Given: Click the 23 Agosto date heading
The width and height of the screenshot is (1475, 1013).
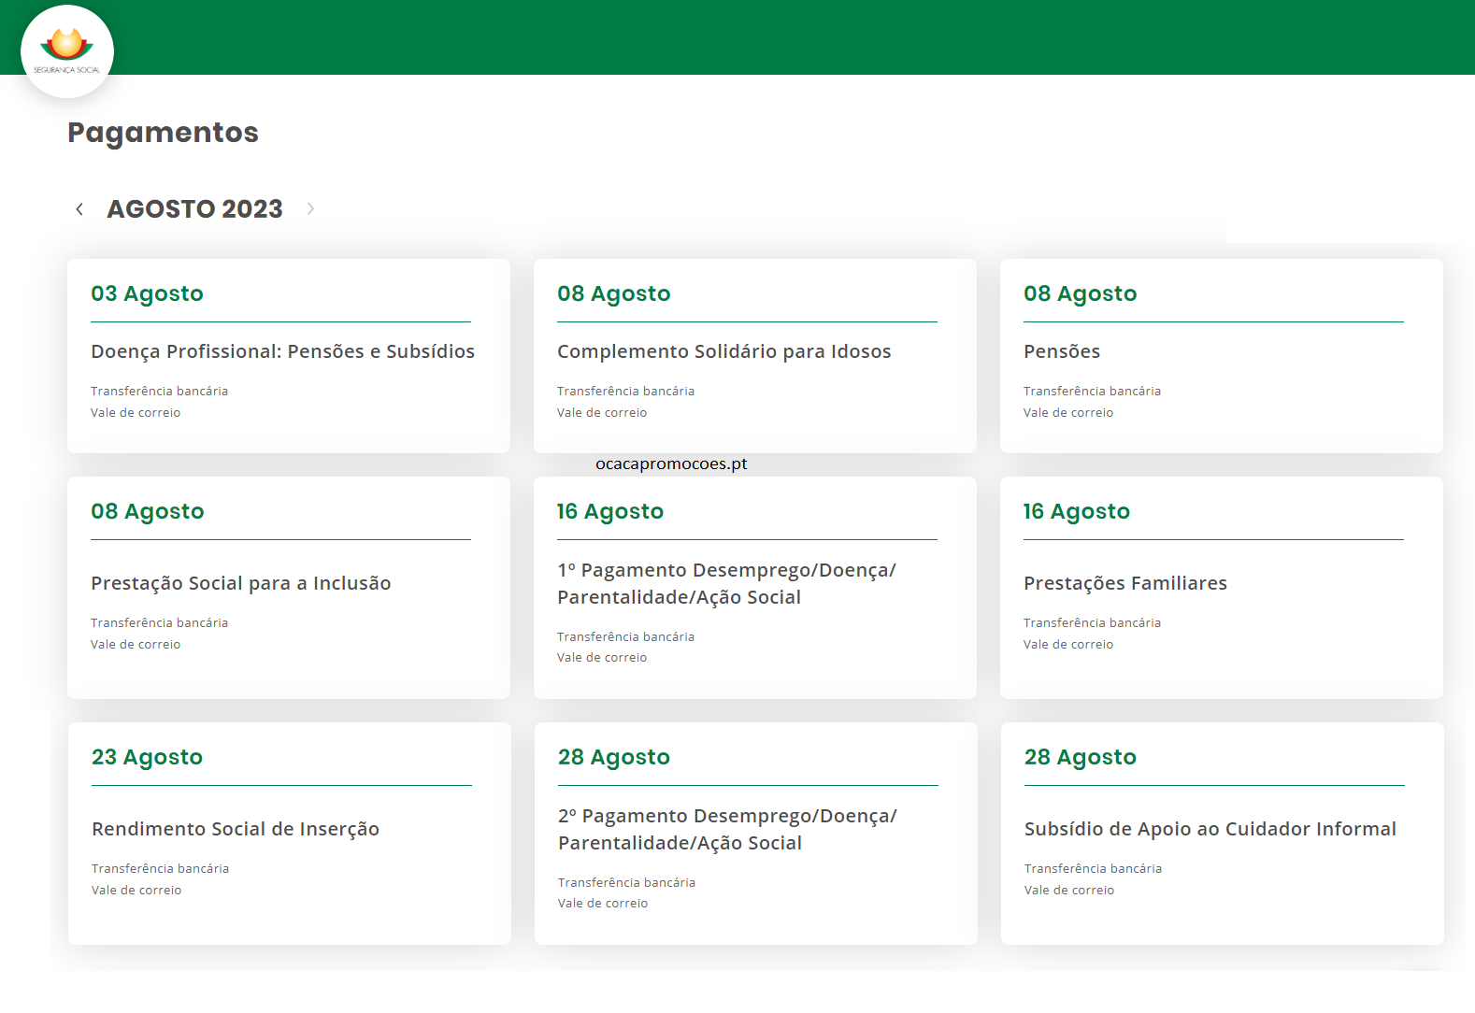Looking at the screenshot, I should [148, 757].
